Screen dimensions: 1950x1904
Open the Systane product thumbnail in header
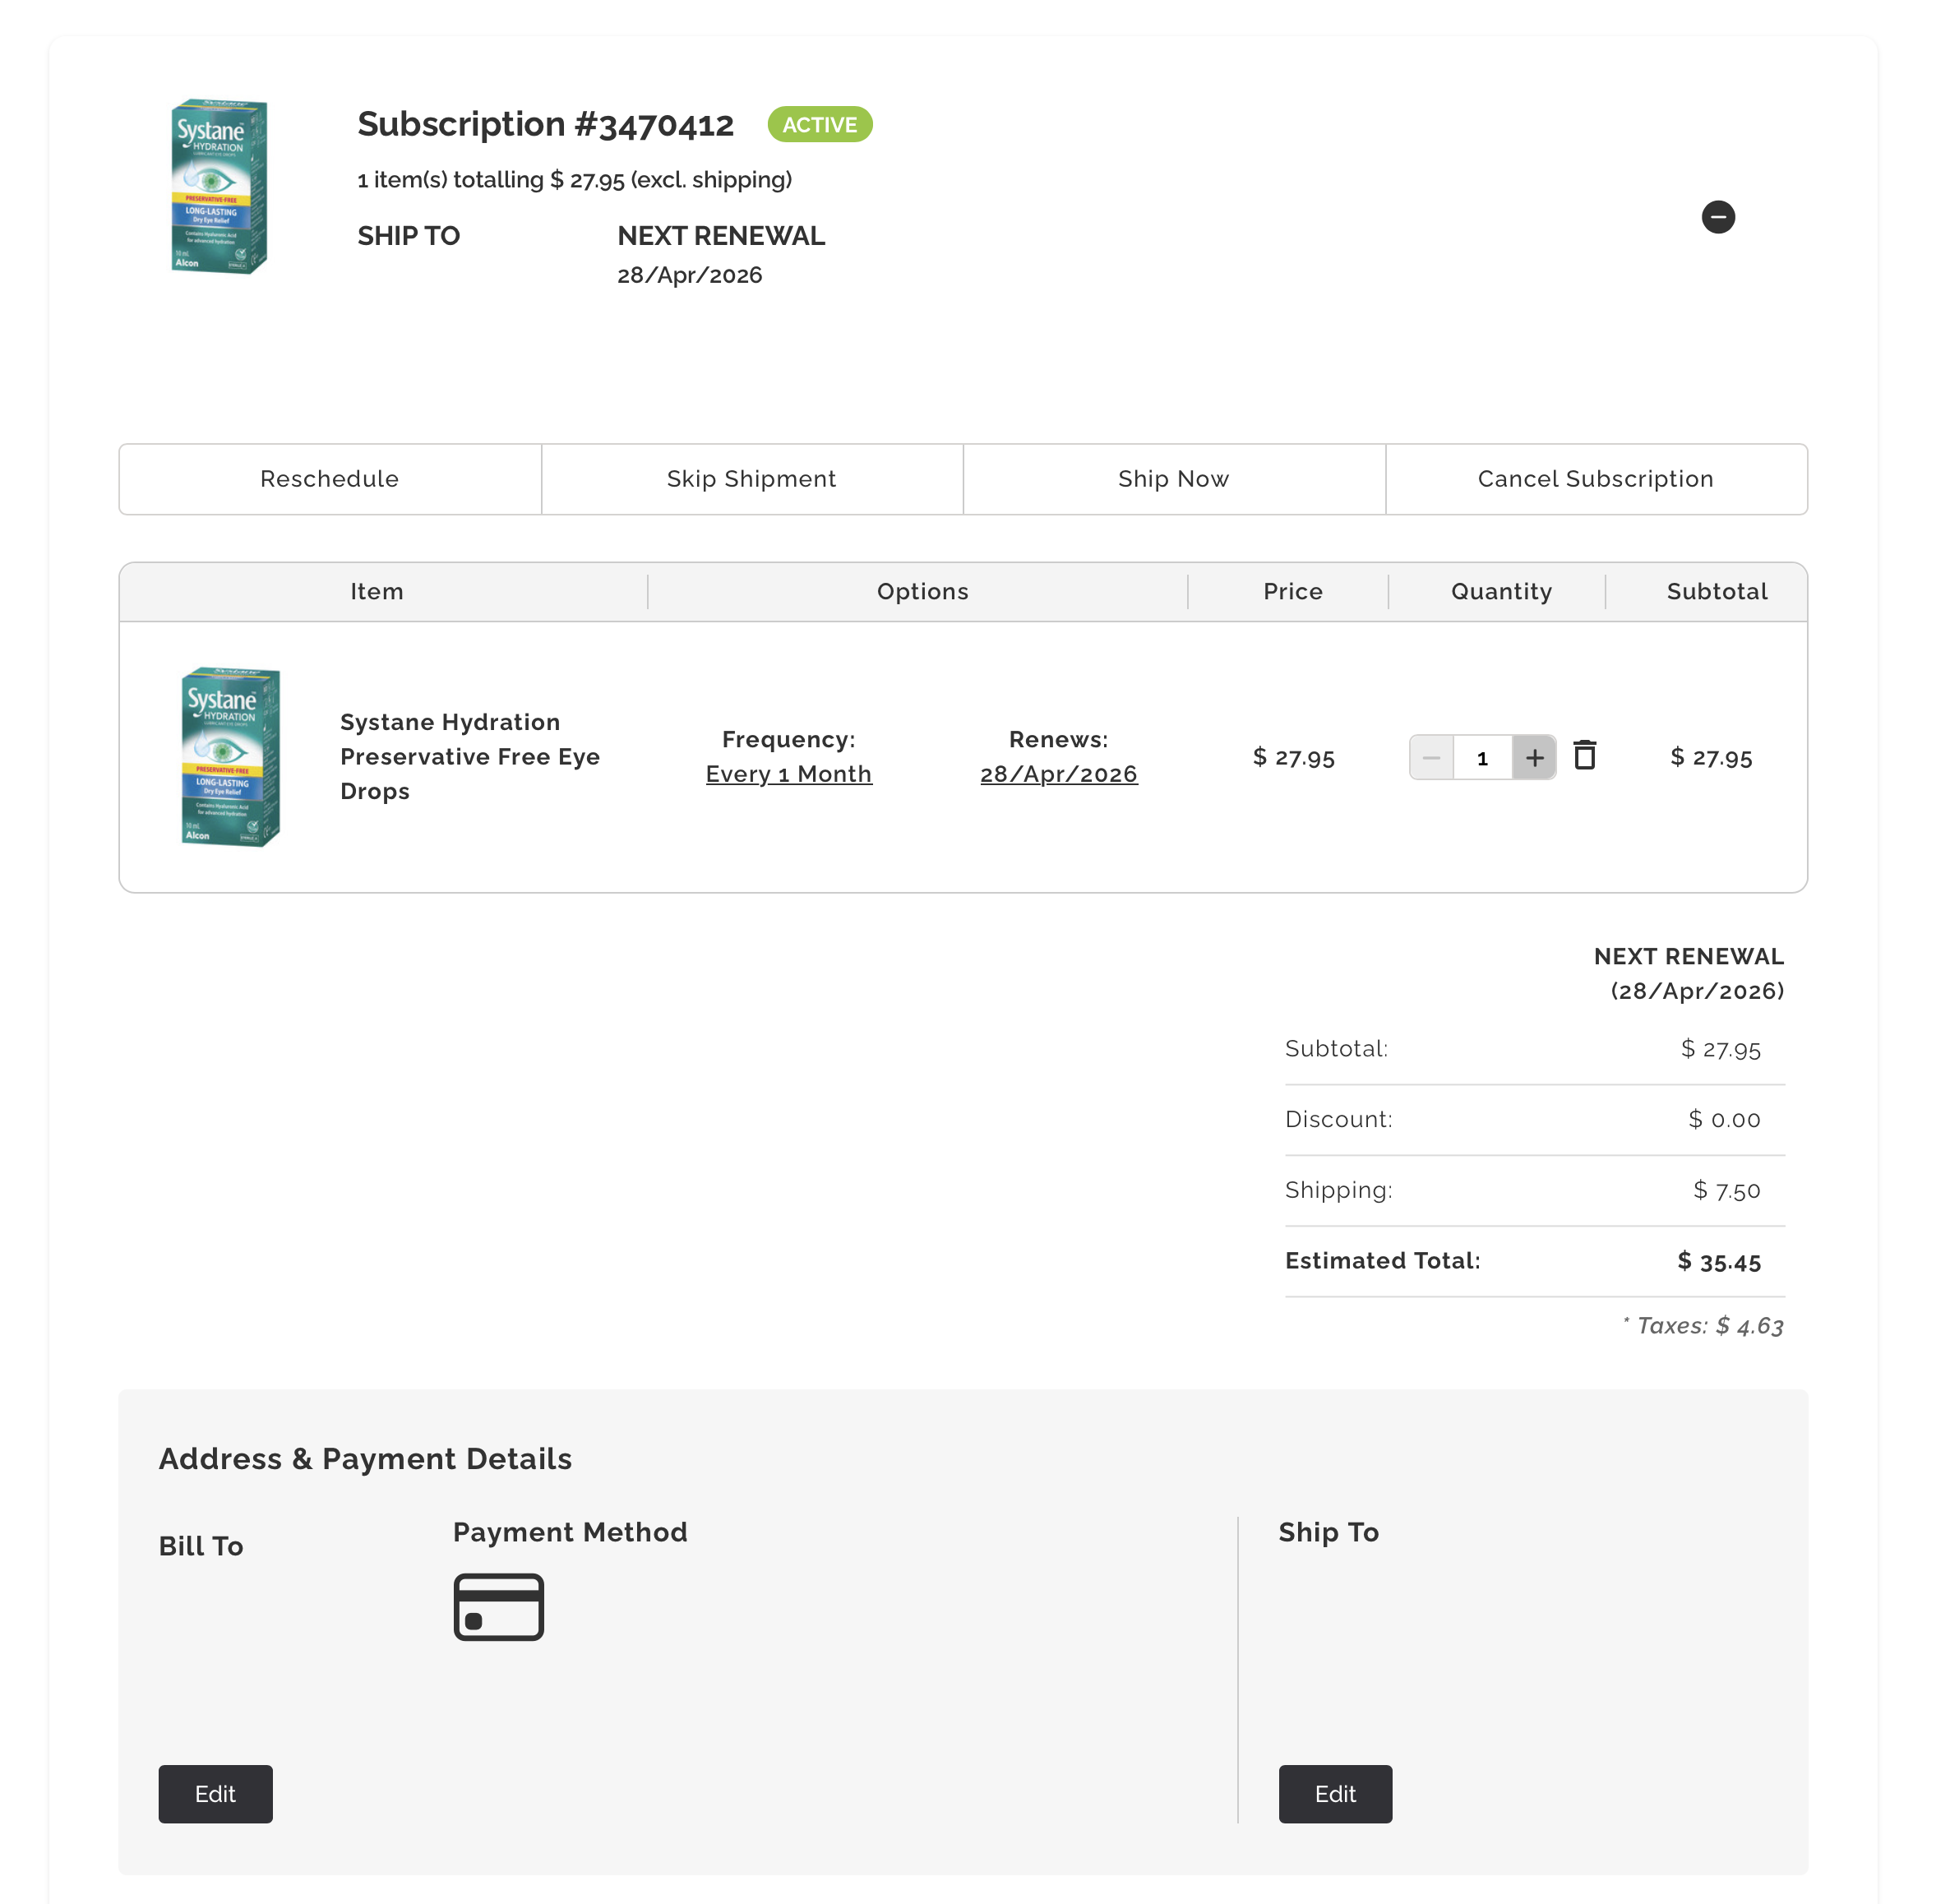tap(219, 186)
